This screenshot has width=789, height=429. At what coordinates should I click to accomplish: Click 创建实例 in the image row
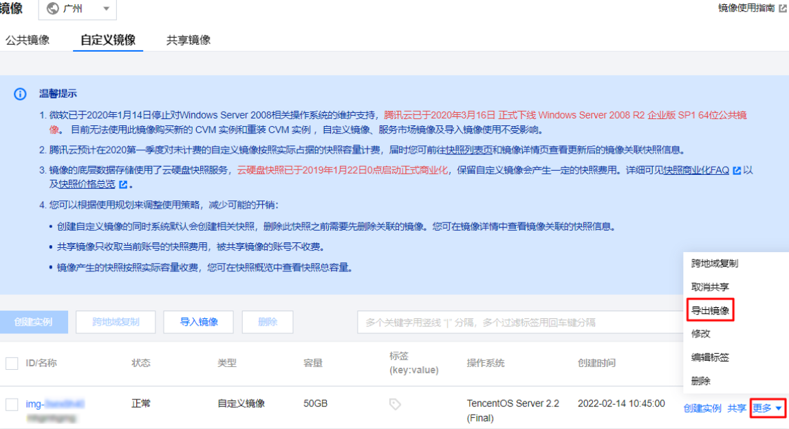[x=702, y=408]
